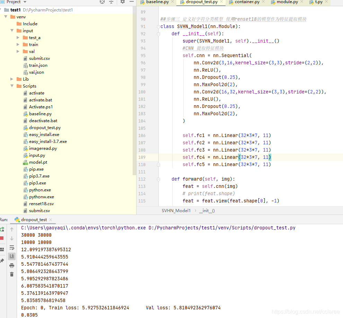Screen dimensions: 343x318
Task: Select the activate file
Action: [36, 93]
